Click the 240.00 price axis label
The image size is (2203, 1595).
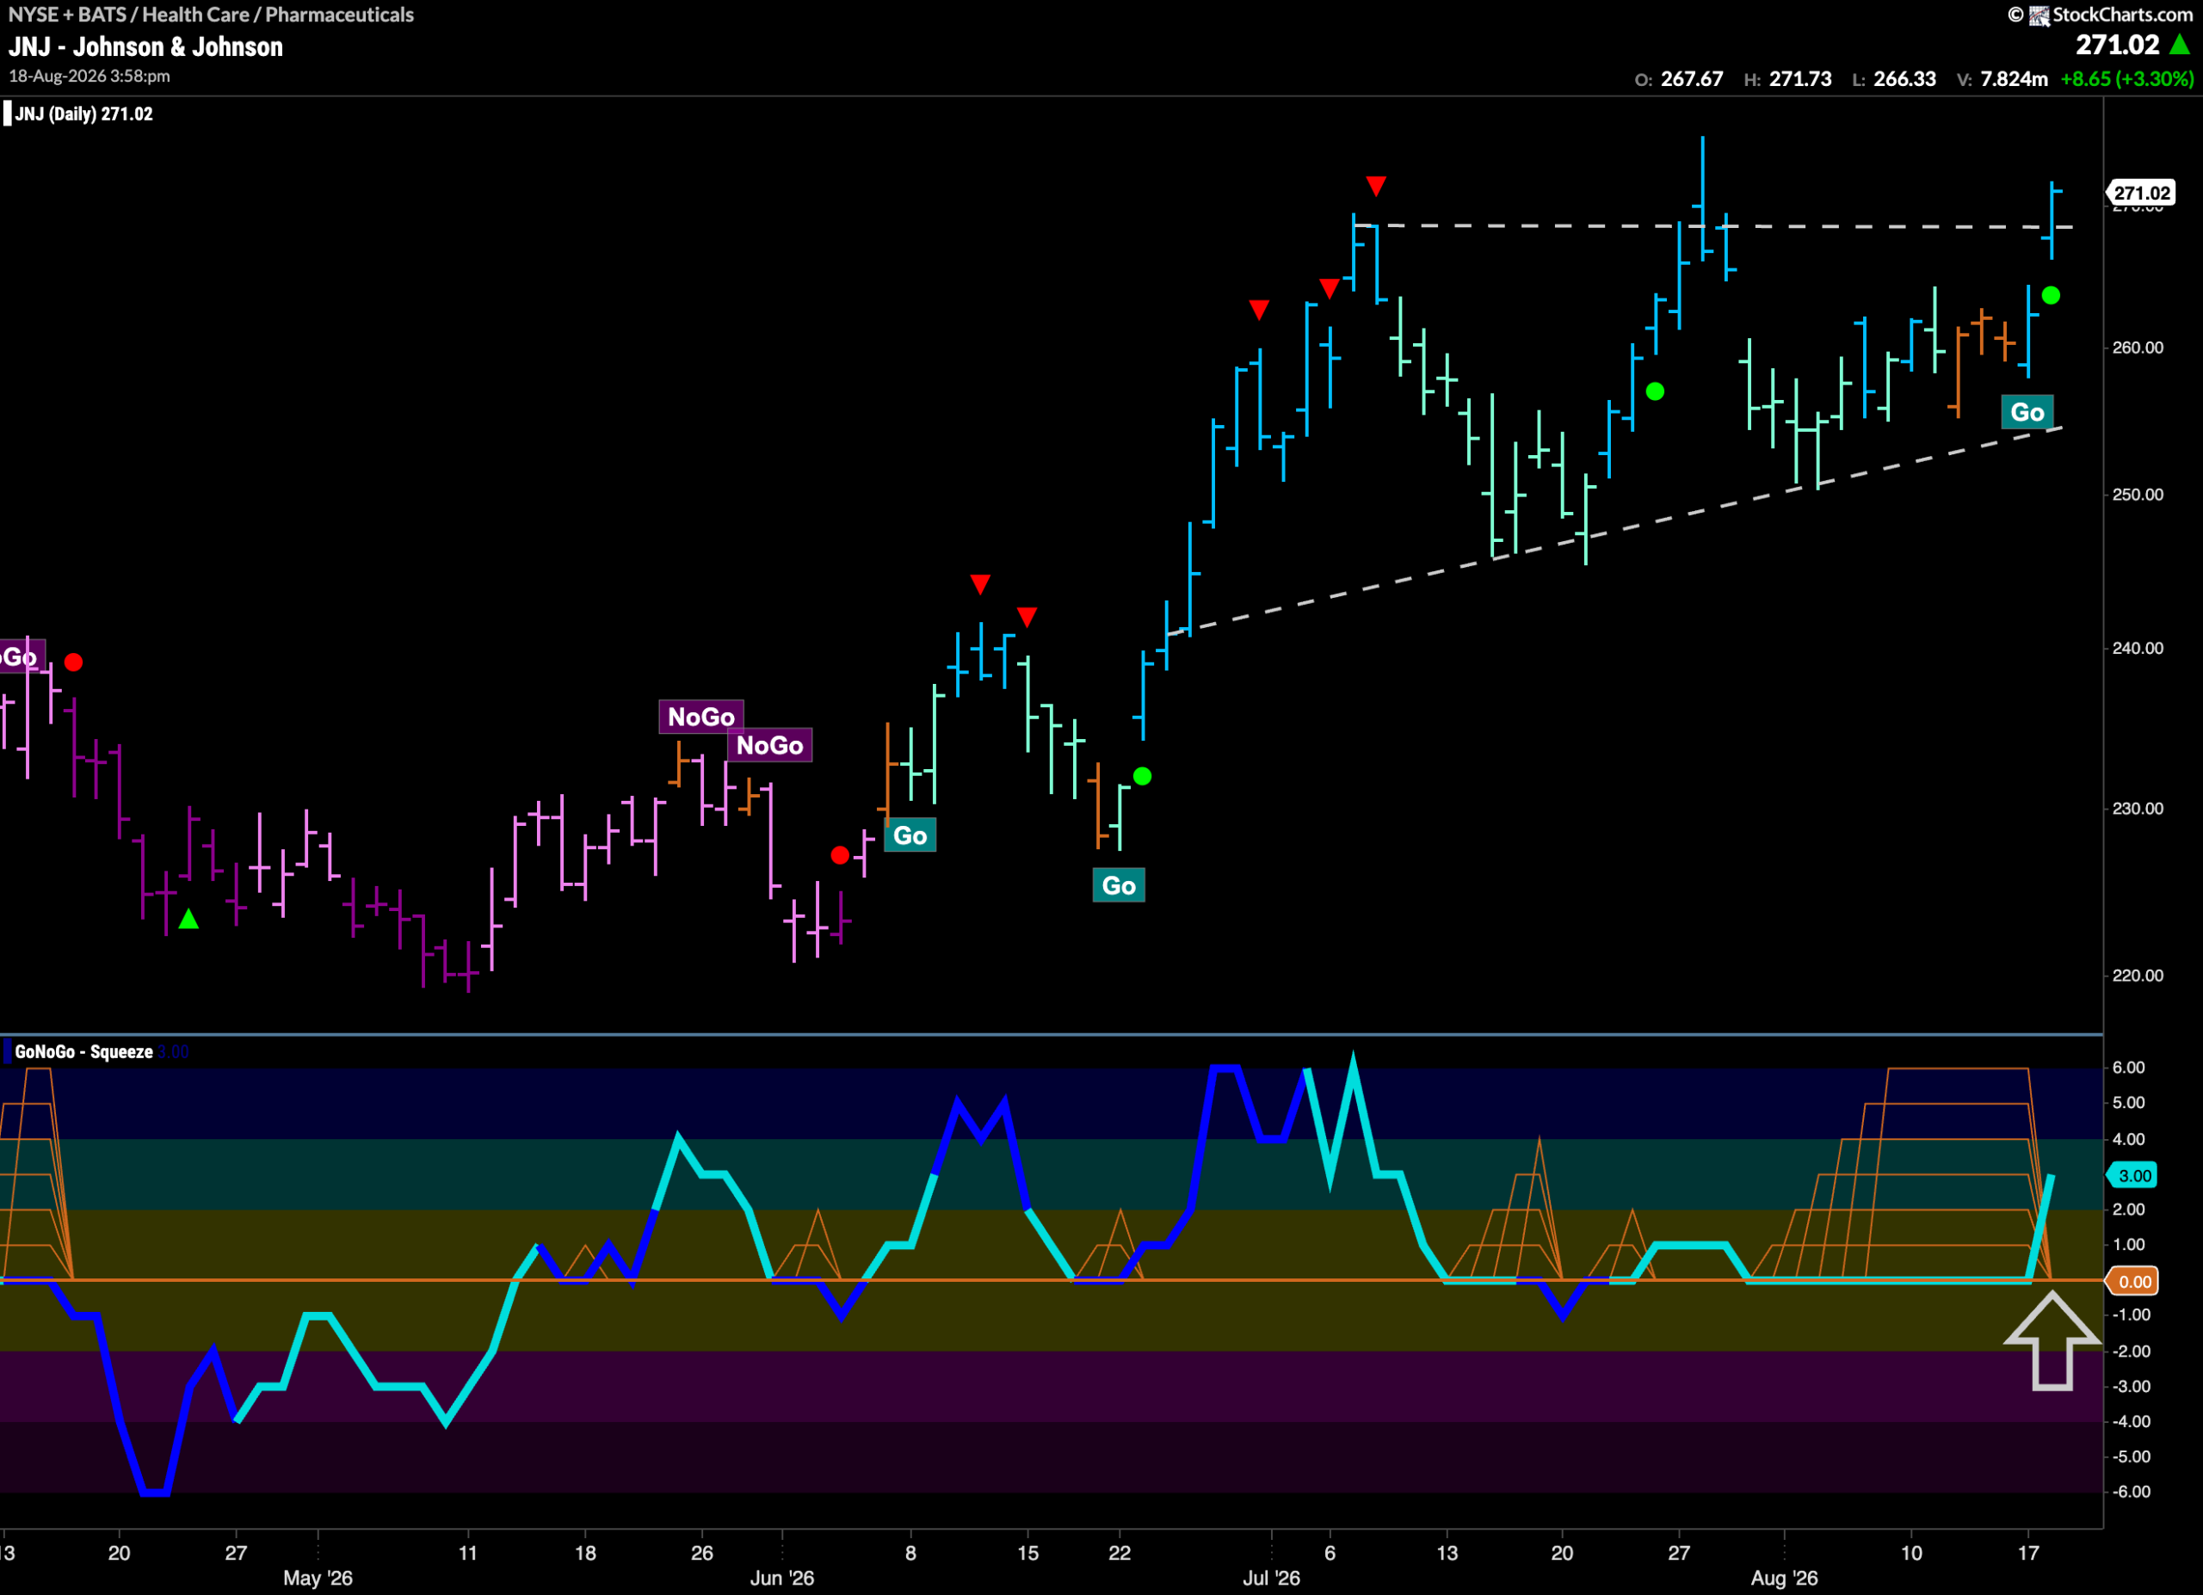pos(2138,648)
